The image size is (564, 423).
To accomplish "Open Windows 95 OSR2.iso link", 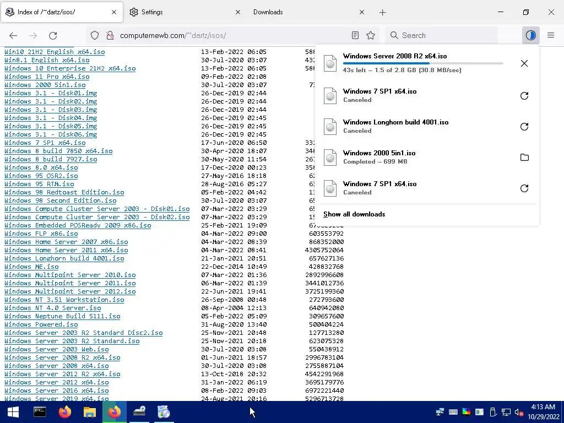I will pyautogui.click(x=41, y=176).
